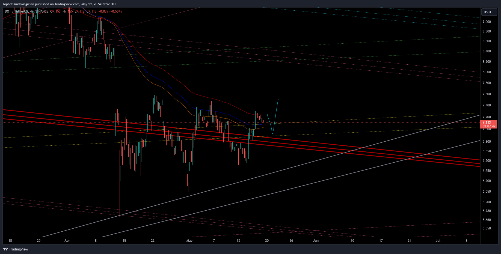Click the 8.600 price axis label
This screenshot has height=254, width=501.
487,41
